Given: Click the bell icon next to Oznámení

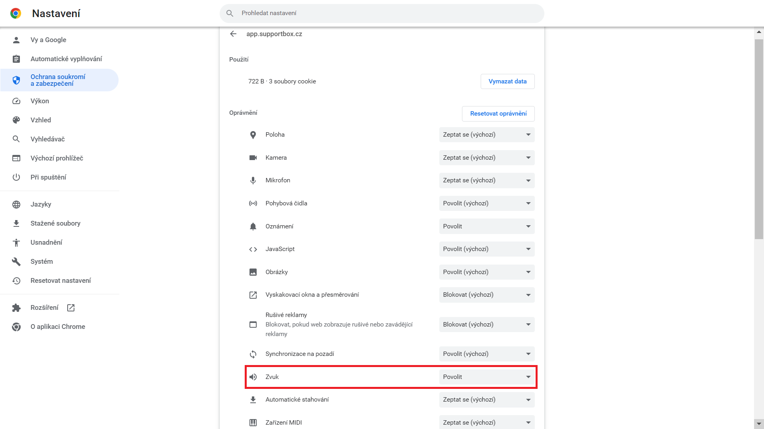Looking at the screenshot, I should (253, 226).
